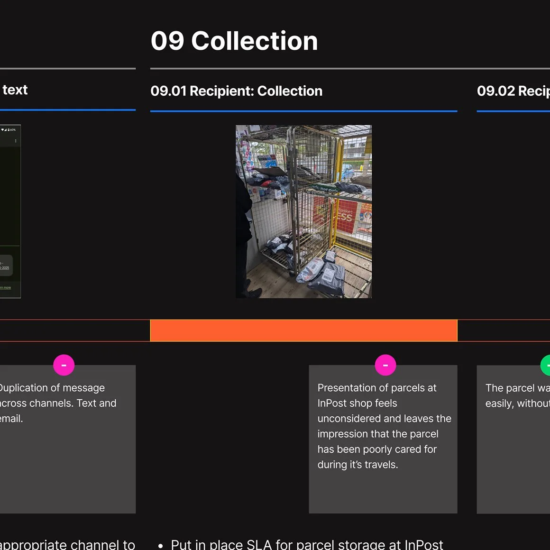Select the '09.01 Recipient: Collection' step title
Screen dimensions: 550x550
[237, 91]
